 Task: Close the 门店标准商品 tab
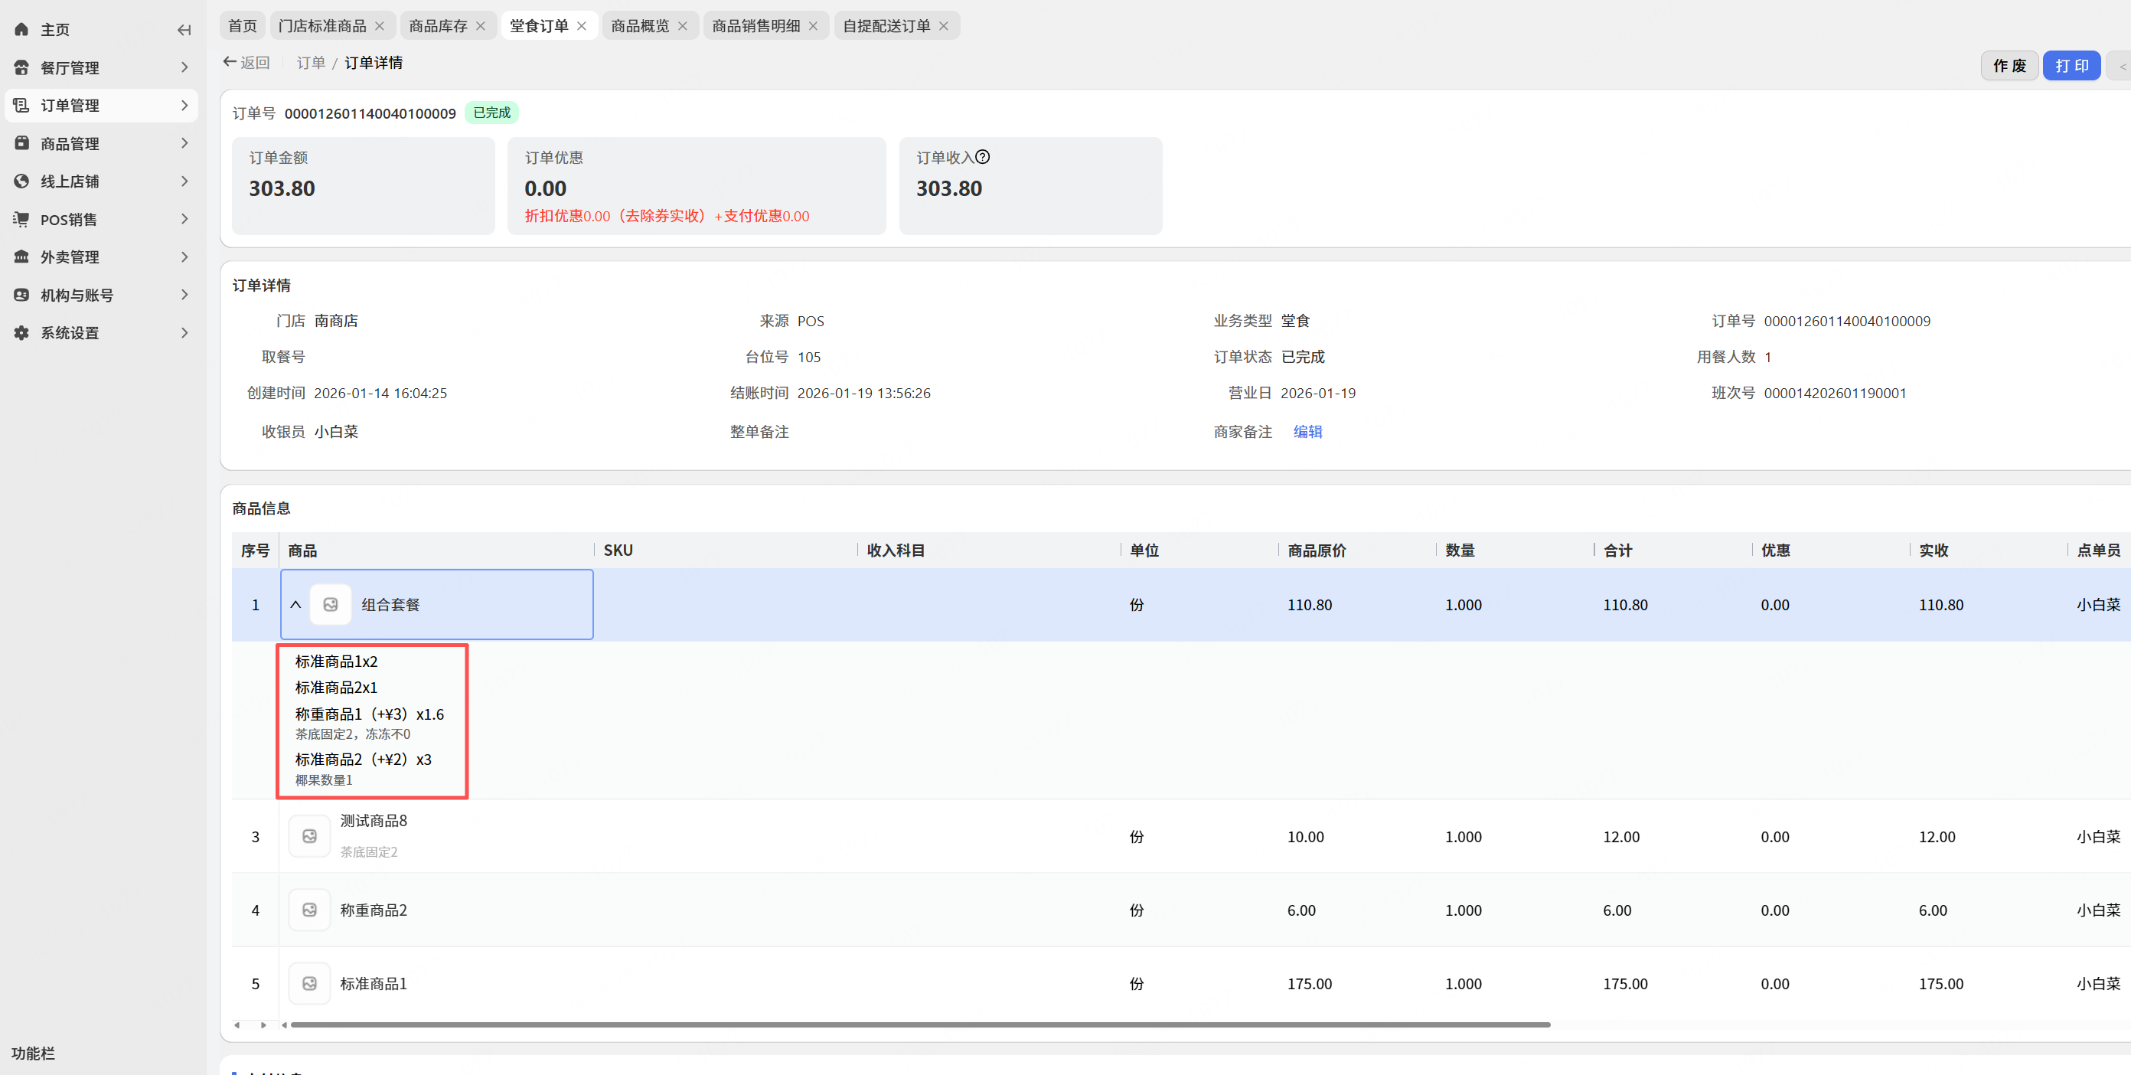tap(380, 26)
